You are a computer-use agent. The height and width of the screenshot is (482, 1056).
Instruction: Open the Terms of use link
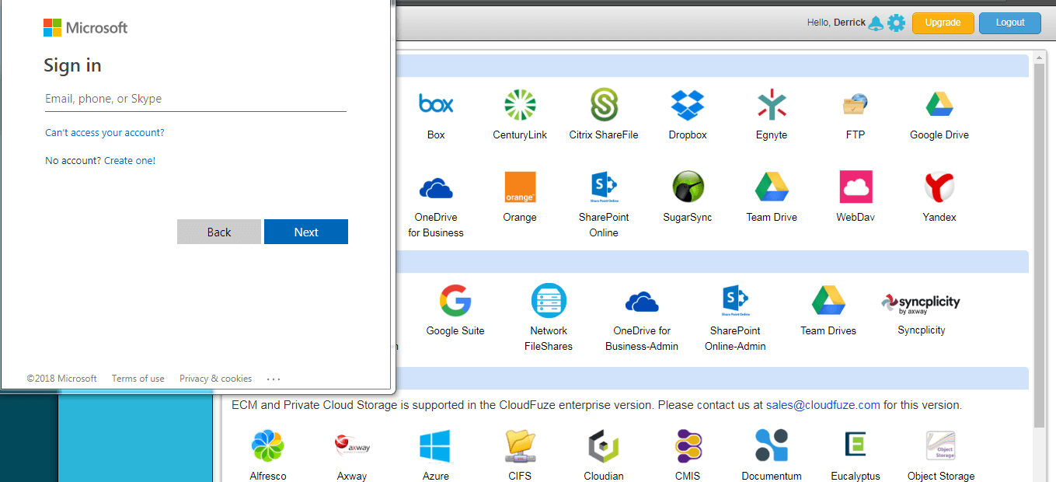tap(138, 379)
